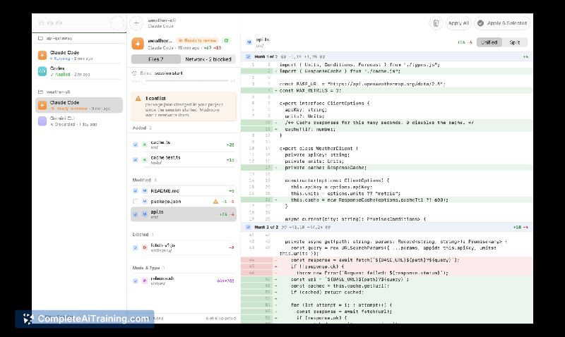Click the large orange weather session icon

[x=138, y=44]
